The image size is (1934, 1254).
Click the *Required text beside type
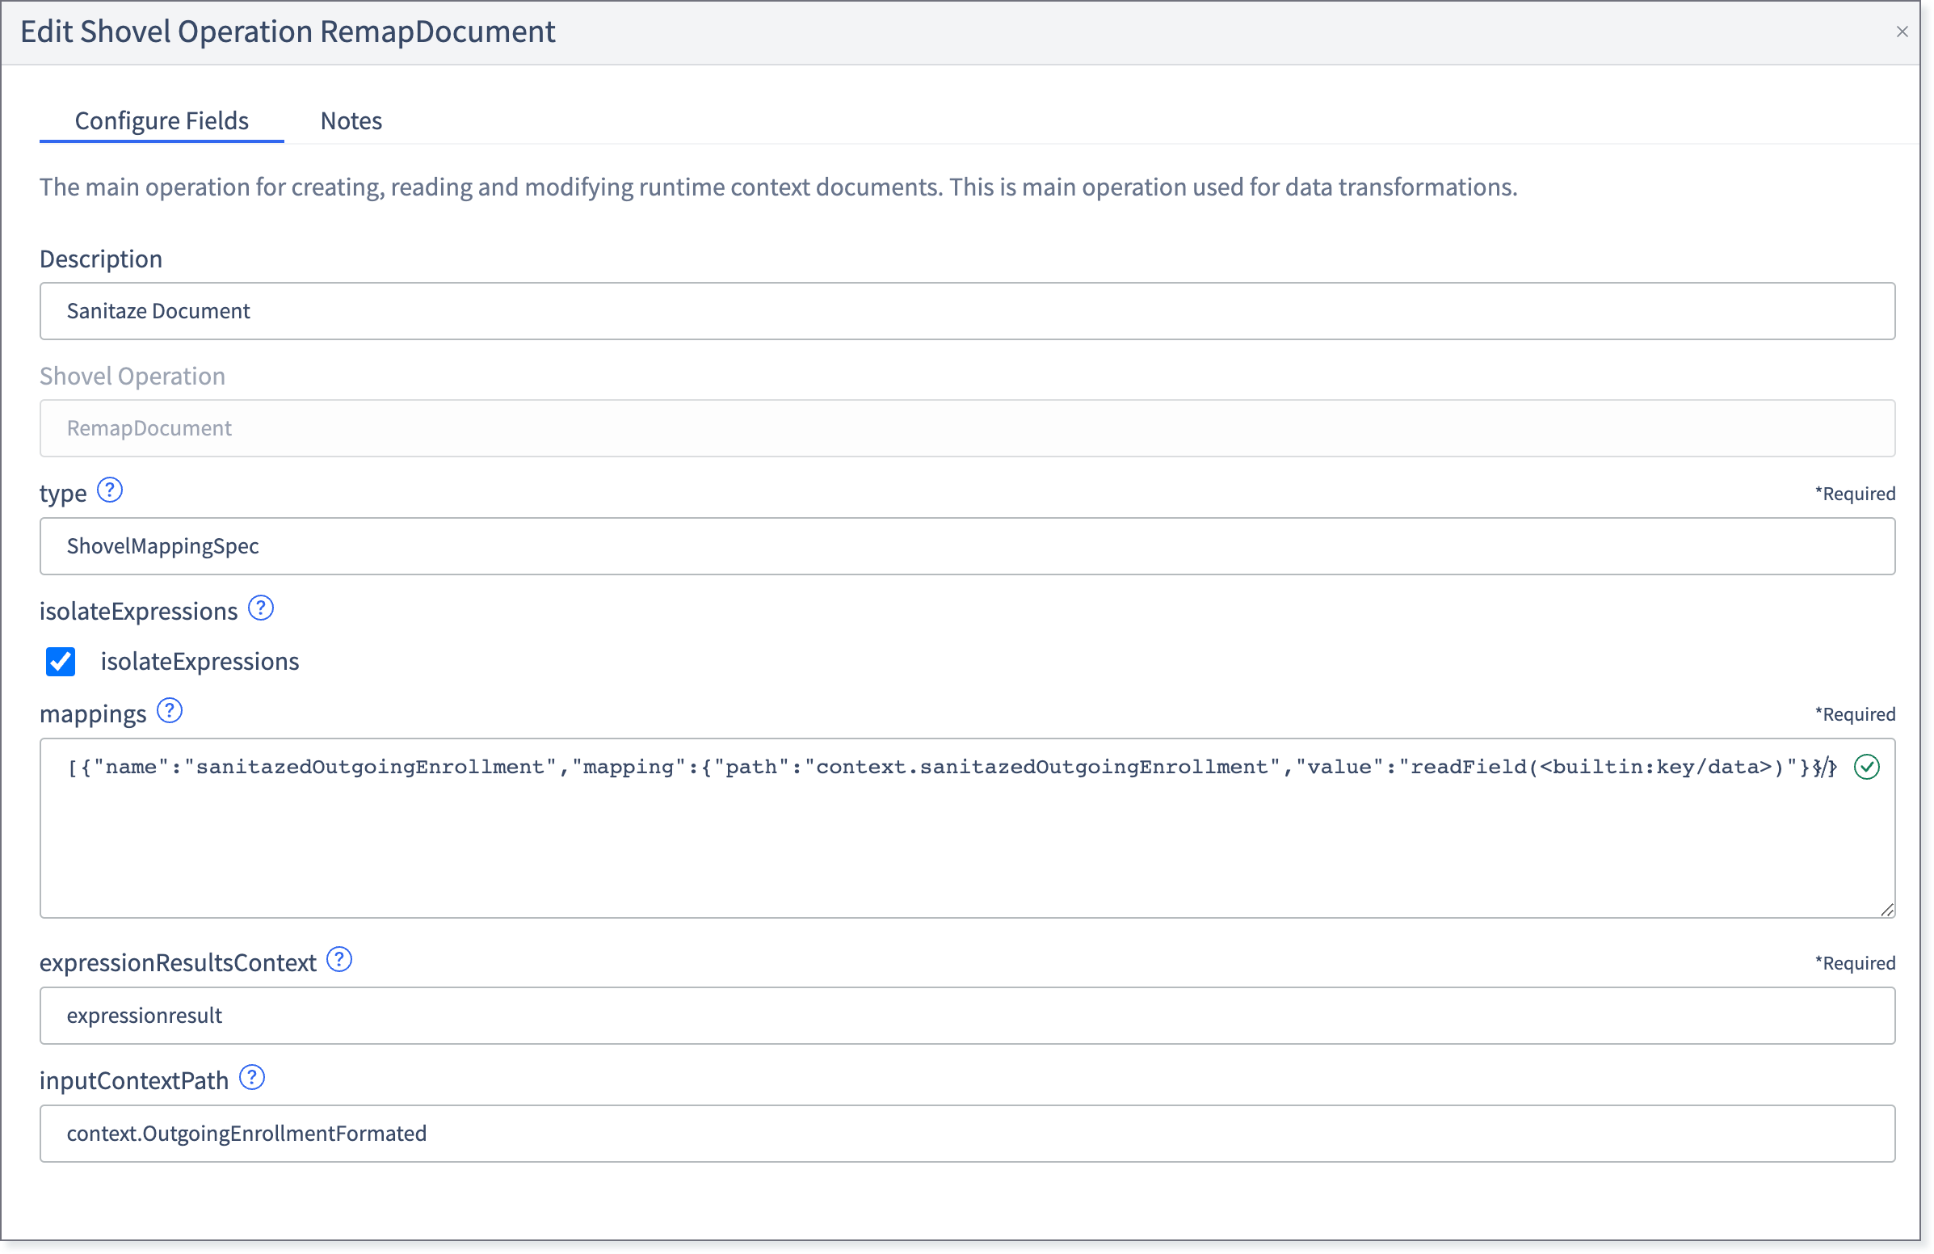1855,494
